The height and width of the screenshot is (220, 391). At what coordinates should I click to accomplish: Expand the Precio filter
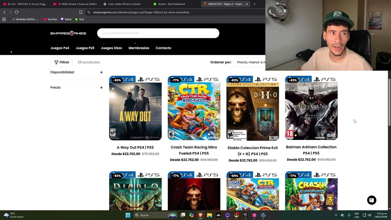click(x=76, y=88)
